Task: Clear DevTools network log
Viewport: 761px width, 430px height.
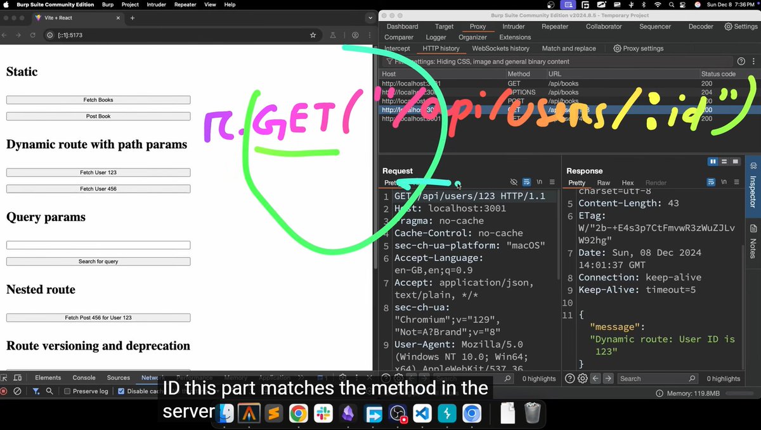Action: pyautogui.click(x=18, y=391)
